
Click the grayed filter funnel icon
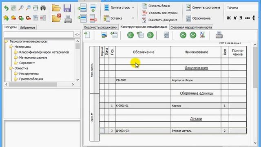click(x=35, y=18)
